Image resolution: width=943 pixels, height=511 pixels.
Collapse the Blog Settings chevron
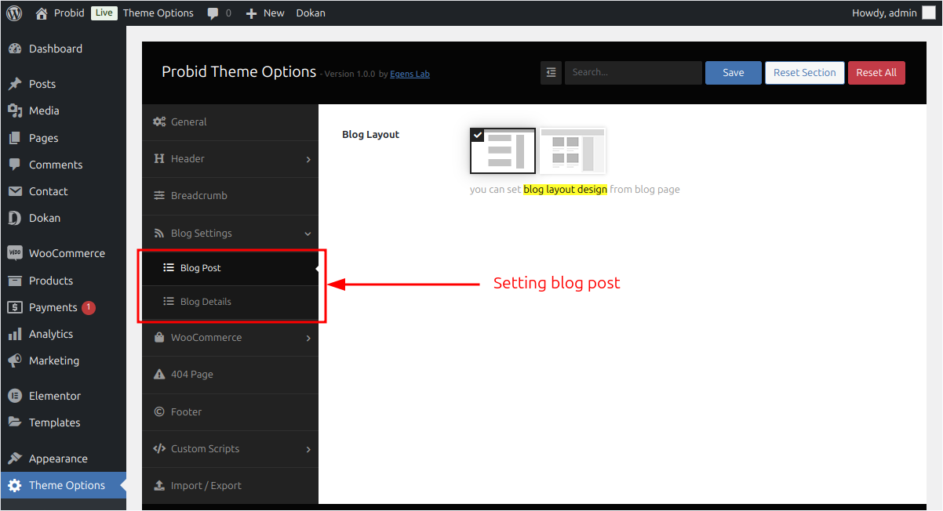coord(308,234)
